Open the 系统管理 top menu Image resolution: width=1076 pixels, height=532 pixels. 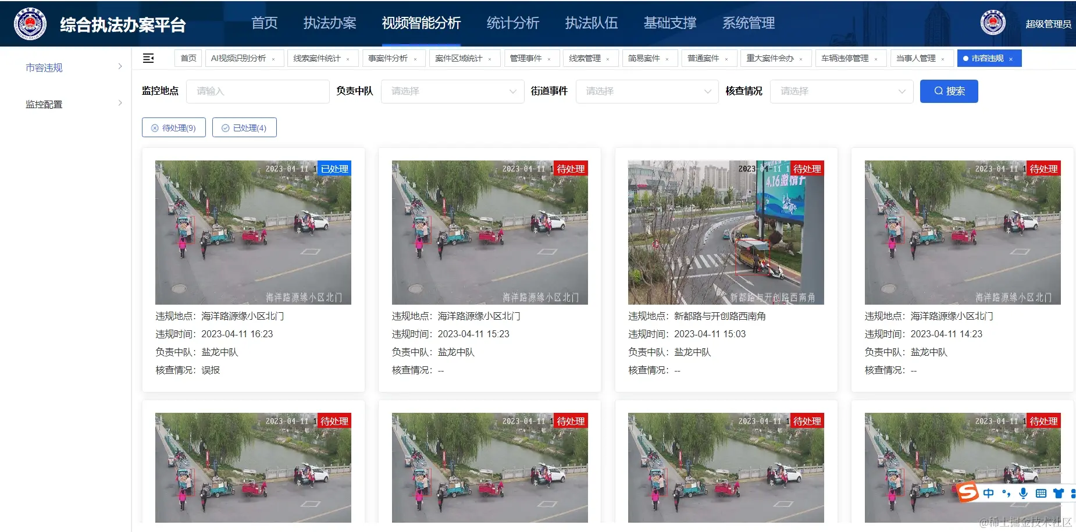pyautogui.click(x=749, y=23)
